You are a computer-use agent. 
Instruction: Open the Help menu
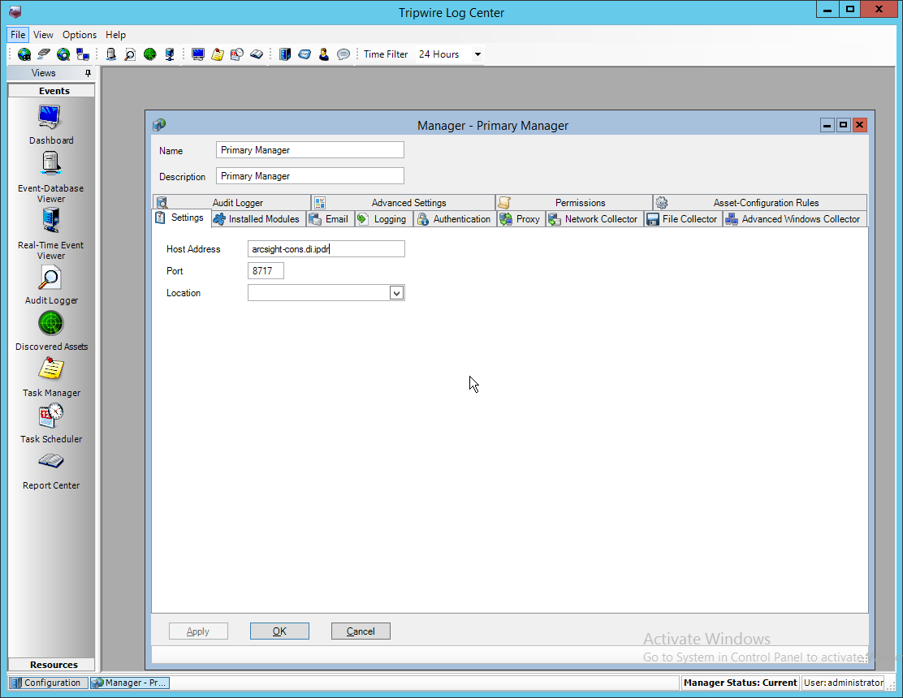coord(115,35)
